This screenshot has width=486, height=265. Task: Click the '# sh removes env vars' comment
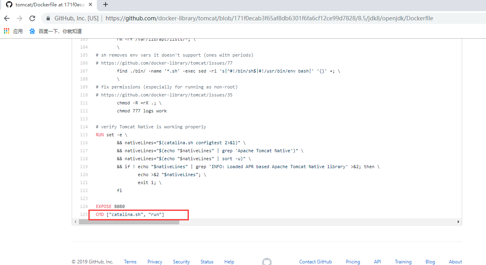point(174,55)
